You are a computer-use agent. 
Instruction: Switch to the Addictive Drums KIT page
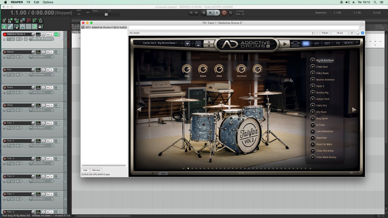pyautogui.click(x=317, y=43)
